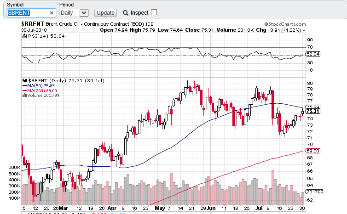Click the Open 74.94 header value

tap(114, 30)
